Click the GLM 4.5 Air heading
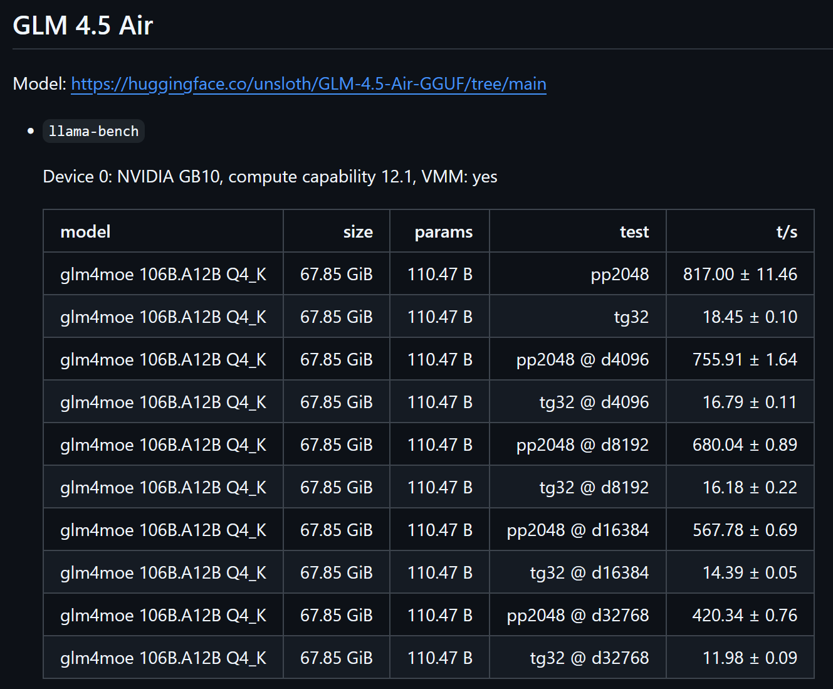This screenshot has width=833, height=689. pyautogui.click(x=83, y=26)
